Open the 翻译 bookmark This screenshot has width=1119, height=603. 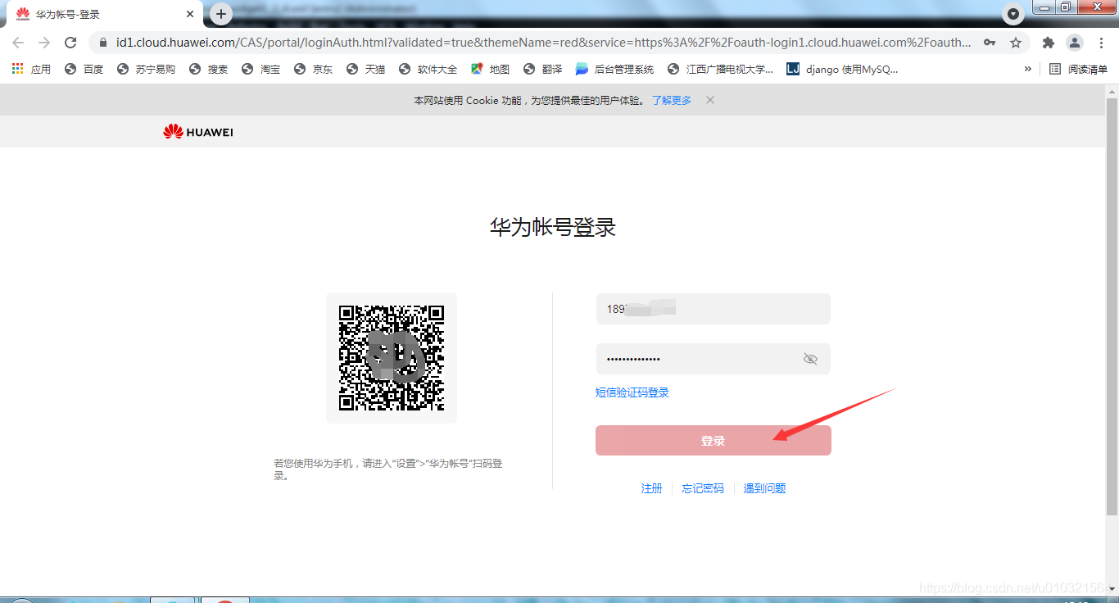pyautogui.click(x=542, y=70)
